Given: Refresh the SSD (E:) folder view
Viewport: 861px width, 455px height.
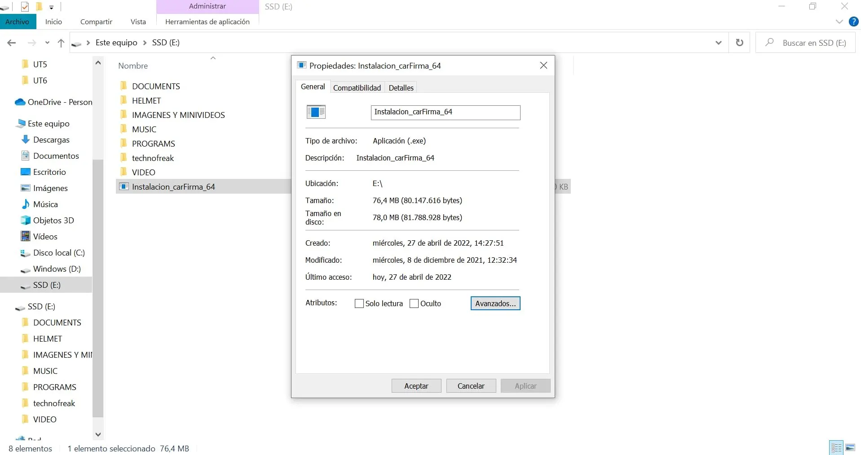Looking at the screenshot, I should pyautogui.click(x=739, y=43).
